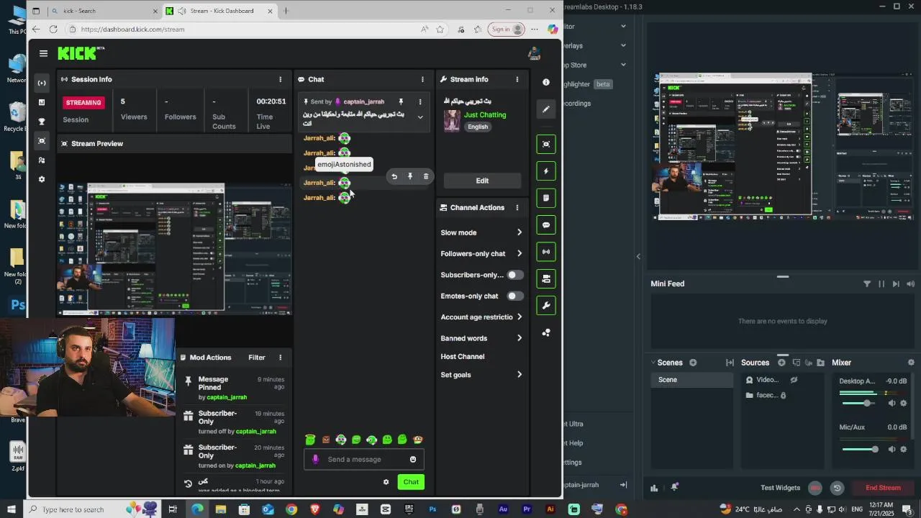Open Stream info panel three-dot menu

pos(517,79)
